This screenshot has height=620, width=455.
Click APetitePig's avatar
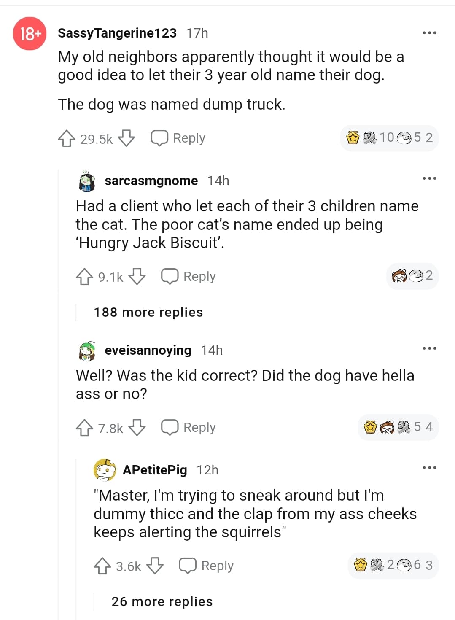coord(104,469)
